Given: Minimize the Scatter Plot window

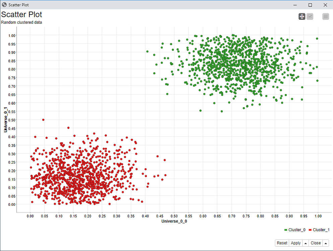Looking at the screenshot, I should tap(294, 5).
